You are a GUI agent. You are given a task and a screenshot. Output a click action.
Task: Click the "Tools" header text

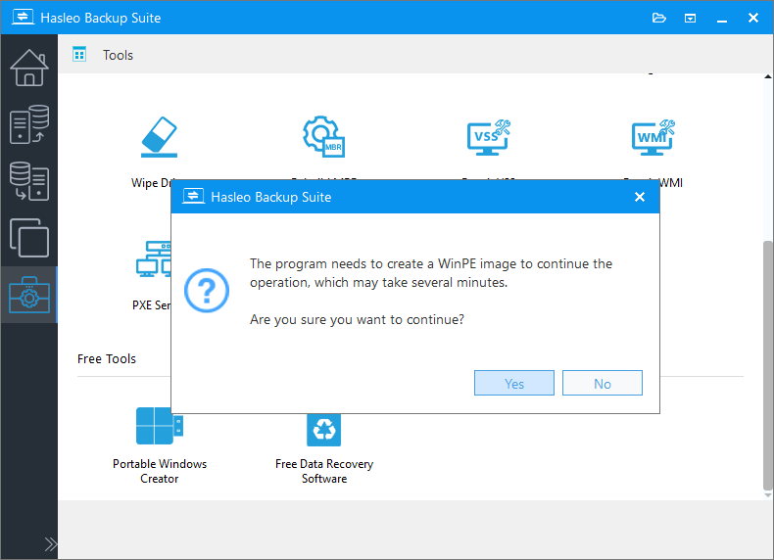coord(118,55)
